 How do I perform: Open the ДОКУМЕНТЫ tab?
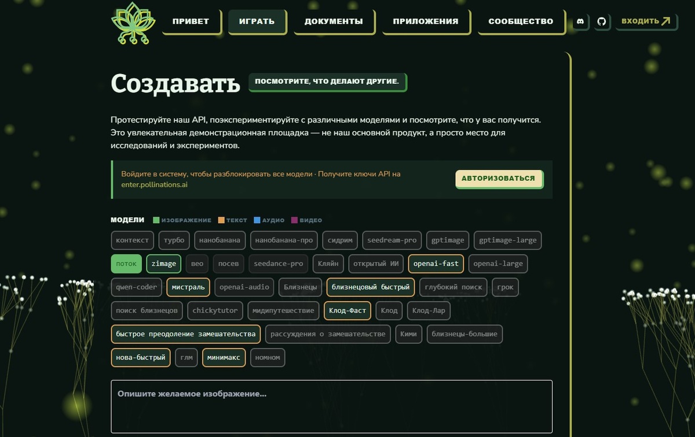(x=334, y=21)
